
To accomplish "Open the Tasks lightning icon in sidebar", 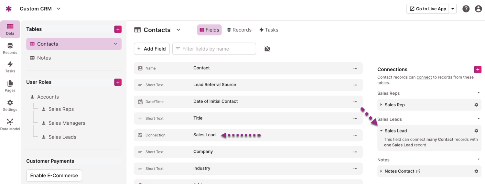I will pos(10,67).
